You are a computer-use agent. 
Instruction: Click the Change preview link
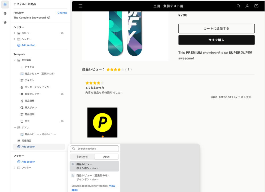[62, 13]
